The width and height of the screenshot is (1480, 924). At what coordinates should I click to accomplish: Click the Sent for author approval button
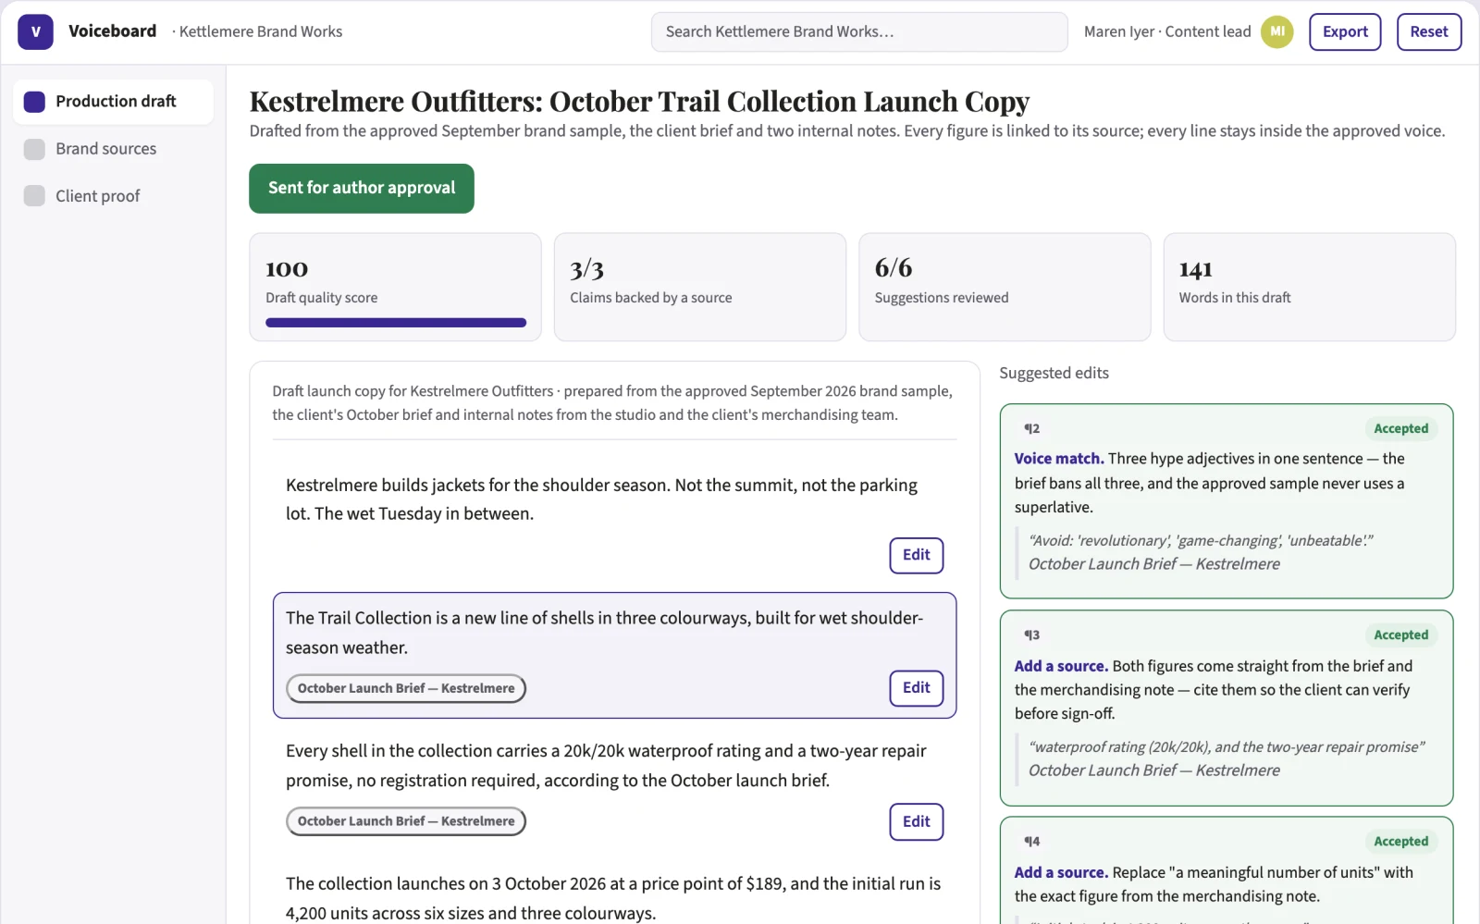[362, 189]
